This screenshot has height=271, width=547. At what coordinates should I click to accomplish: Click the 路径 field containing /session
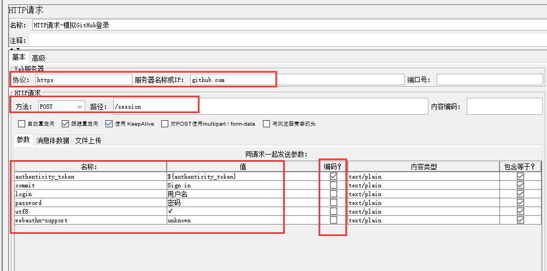pos(270,107)
